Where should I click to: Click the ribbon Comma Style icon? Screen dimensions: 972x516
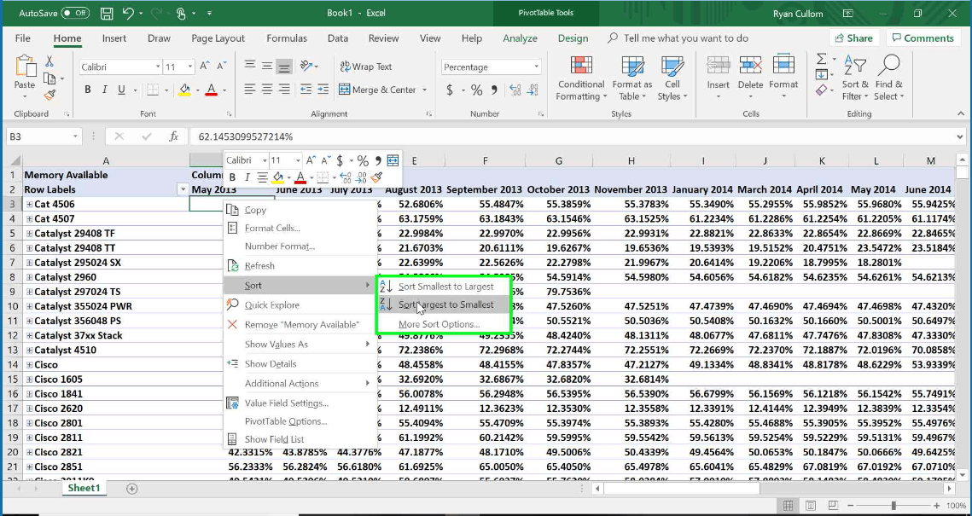pos(494,90)
